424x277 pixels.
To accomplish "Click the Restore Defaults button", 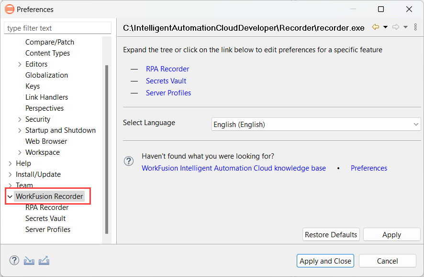I will tap(331, 234).
